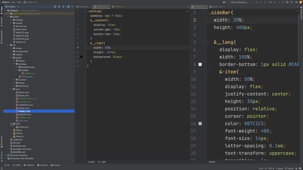Open the Project tool window stripe button
Screen dimensions: 303x170
[1, 10]
